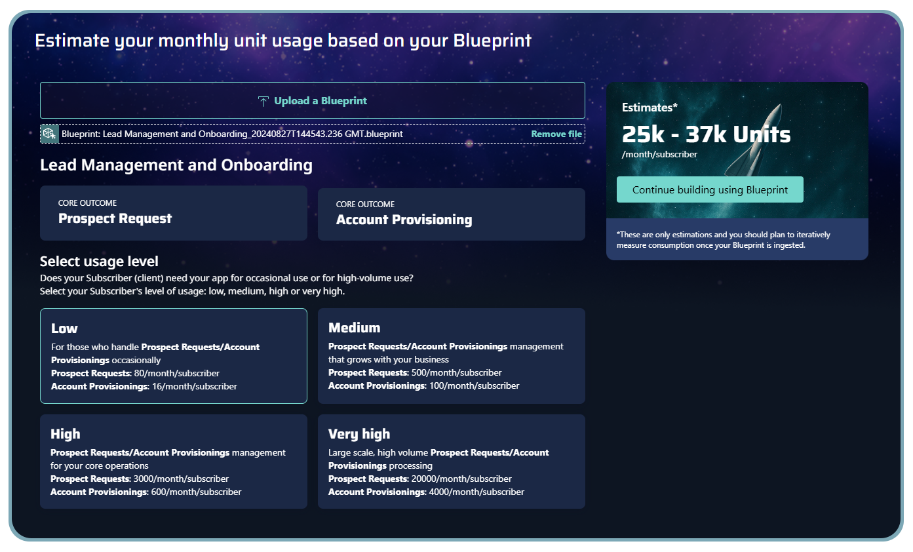
Task: Click Upload a Blueprint button
Action: 313,100
